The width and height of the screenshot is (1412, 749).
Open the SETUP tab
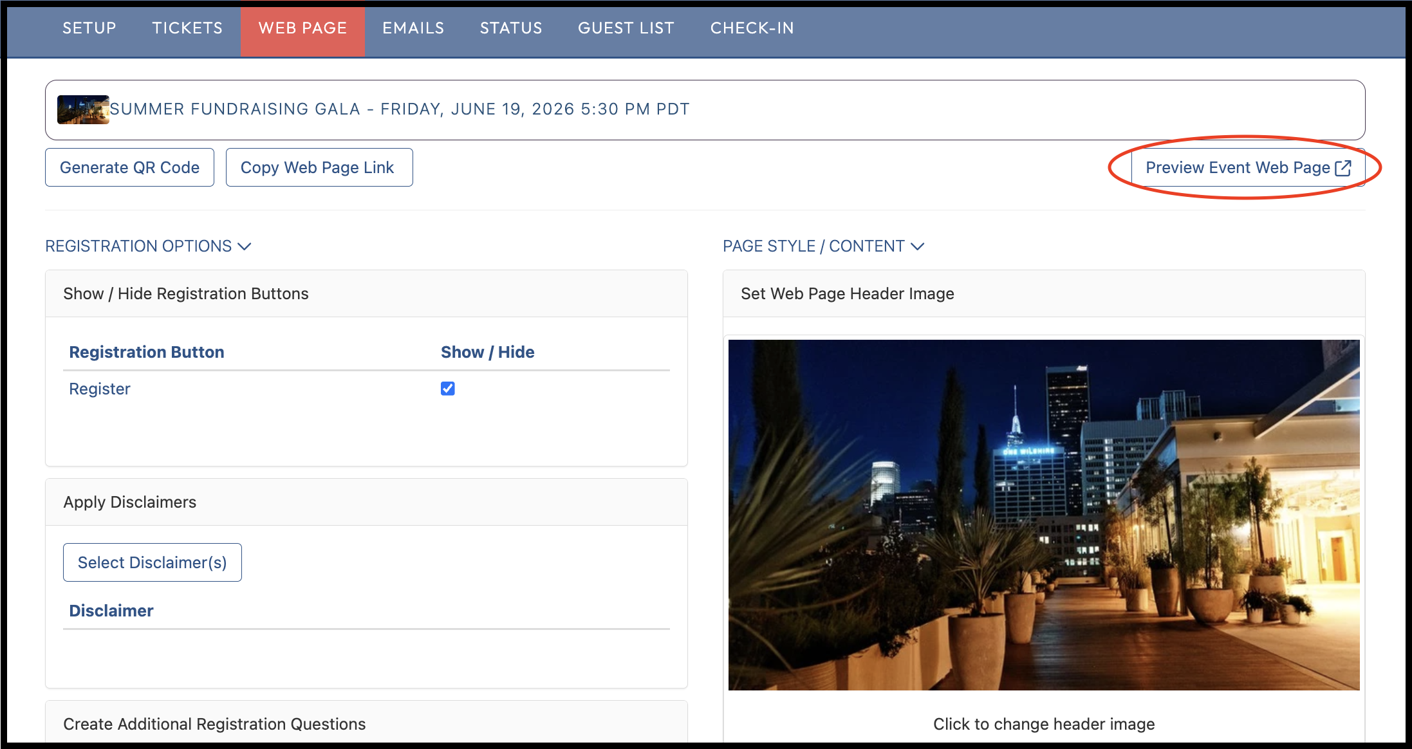89,28
